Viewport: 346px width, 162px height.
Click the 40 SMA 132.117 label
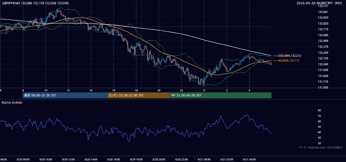(286, 60)
